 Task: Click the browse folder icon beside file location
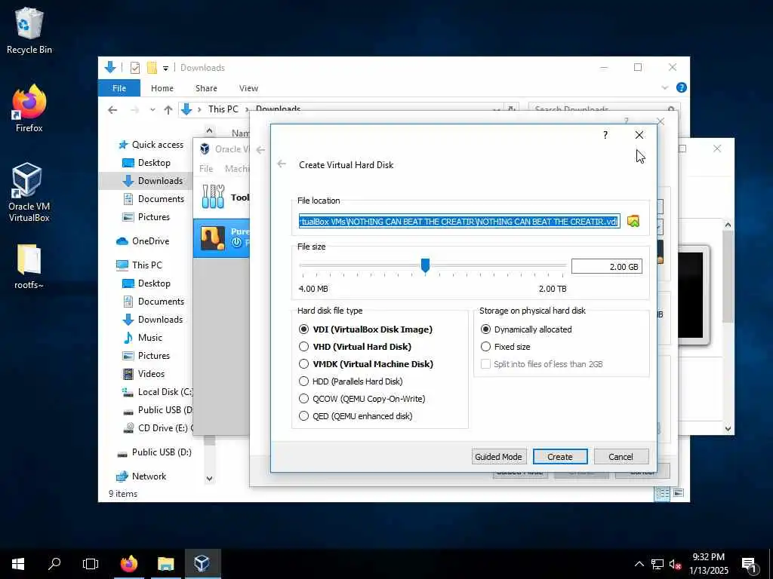click(x=633, y=221)
